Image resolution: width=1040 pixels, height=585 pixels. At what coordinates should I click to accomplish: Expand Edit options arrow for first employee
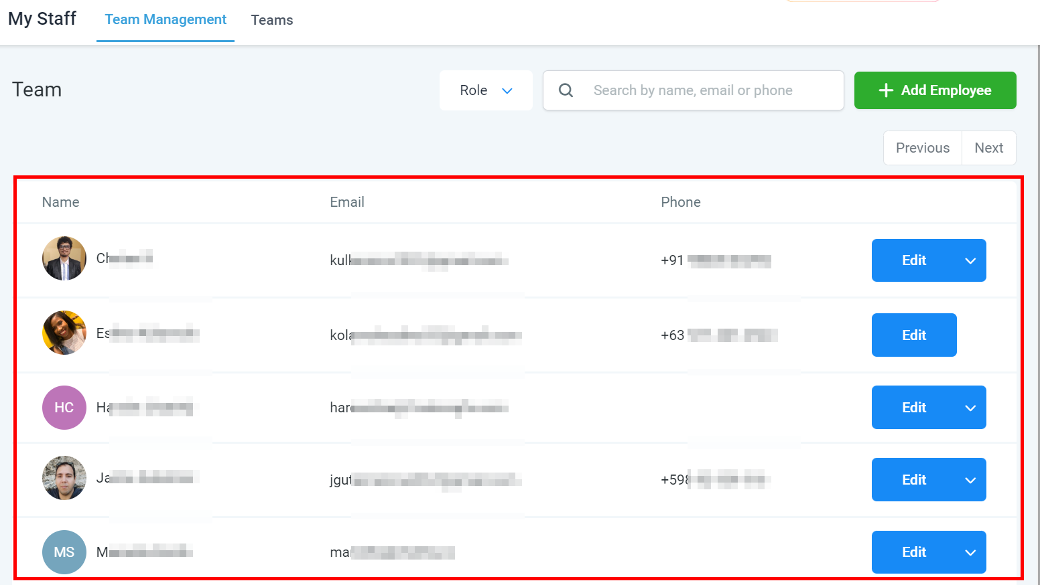(970, 260)
